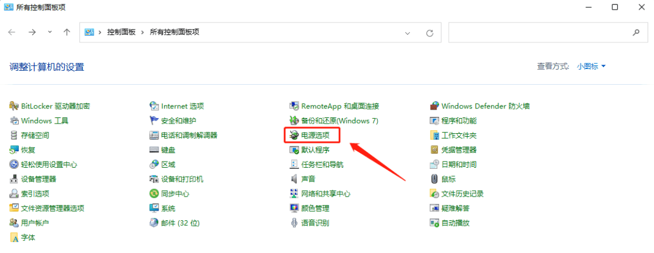Click the back navigation arrow
This screenshot has height=253, width=654.
[12, 32]
